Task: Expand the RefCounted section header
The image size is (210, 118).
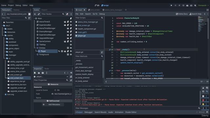Action: click(53, 101)
